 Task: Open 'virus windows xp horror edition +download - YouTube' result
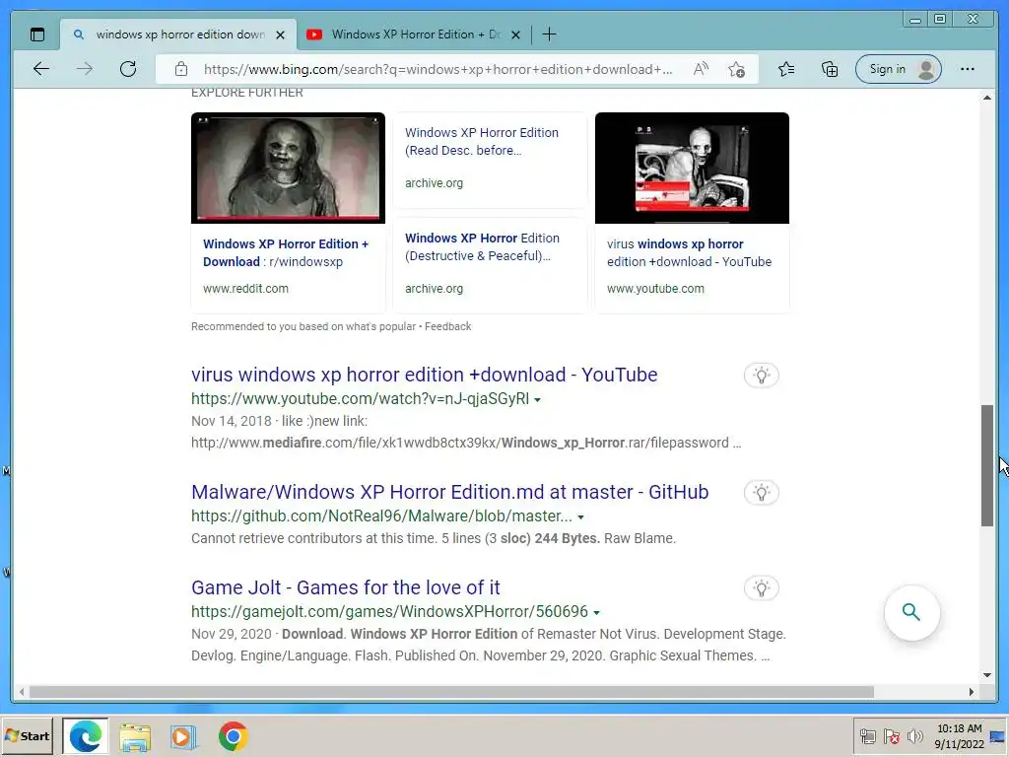tap(424, 375)
